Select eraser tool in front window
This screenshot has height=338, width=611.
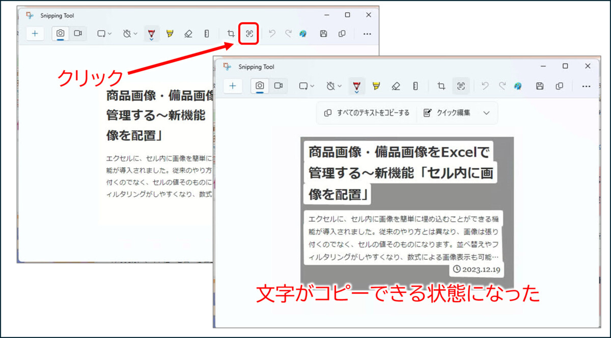396,86
